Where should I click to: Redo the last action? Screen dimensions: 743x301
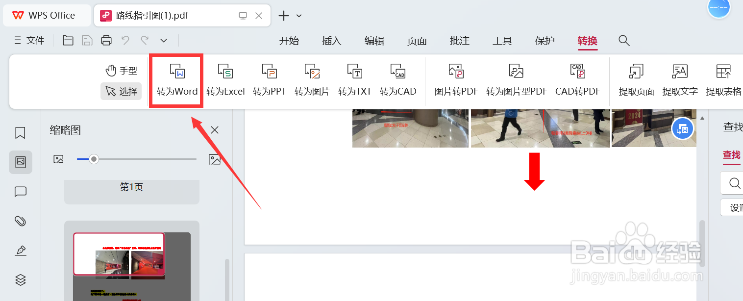(x=145, y=40)
